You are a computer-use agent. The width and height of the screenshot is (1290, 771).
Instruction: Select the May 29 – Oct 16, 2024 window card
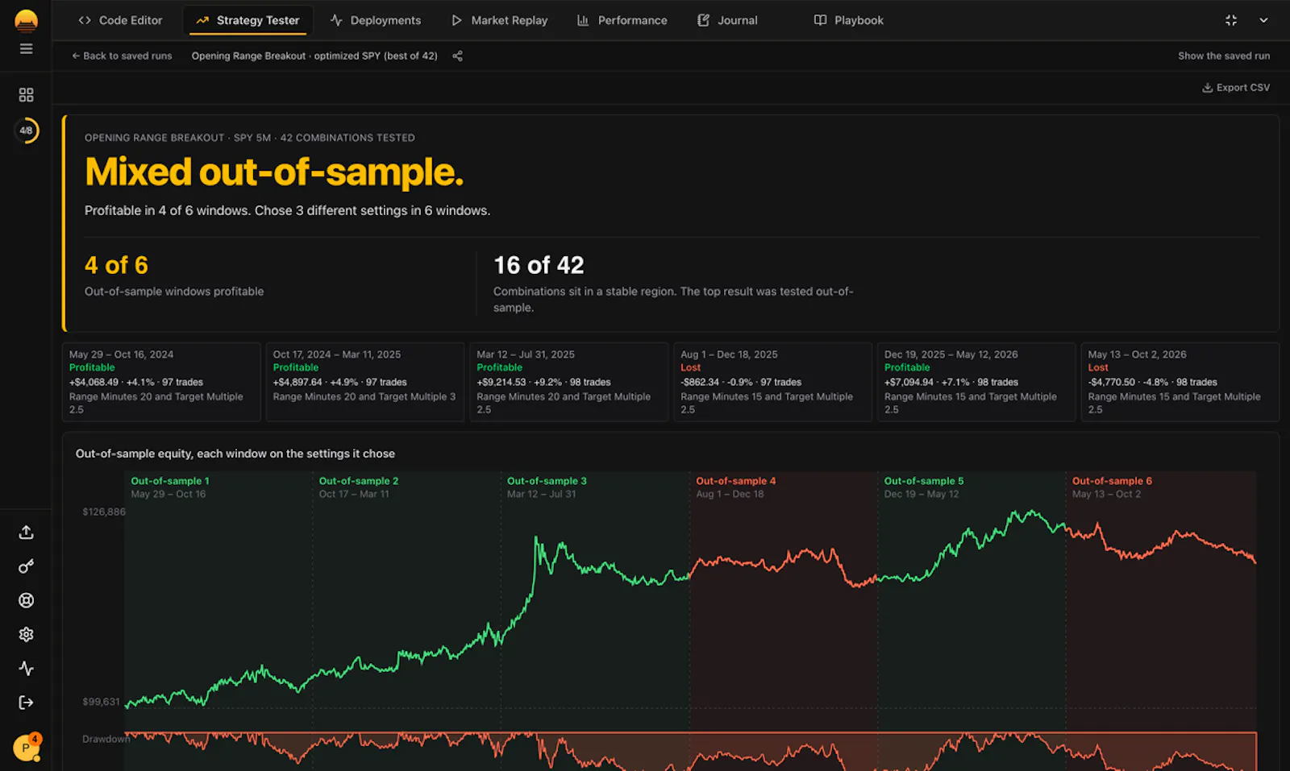click(x=161, y=382)
